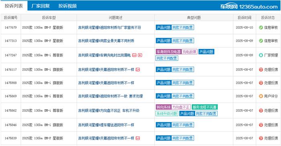The image size is (281, 146).
Task: Click complaint number 1477247
Action: (11, 55)
